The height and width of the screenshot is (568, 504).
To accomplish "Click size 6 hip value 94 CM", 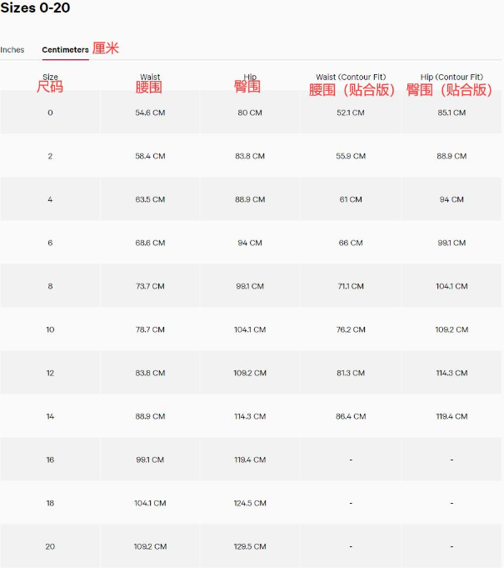I will pyautogui.click(x=250, y=243).
